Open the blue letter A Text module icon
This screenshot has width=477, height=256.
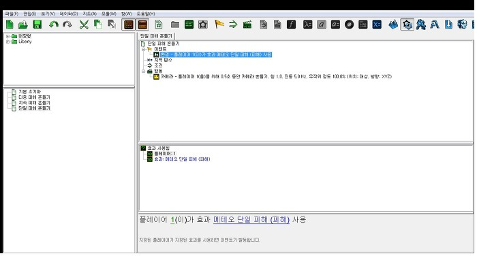(435, 25)
